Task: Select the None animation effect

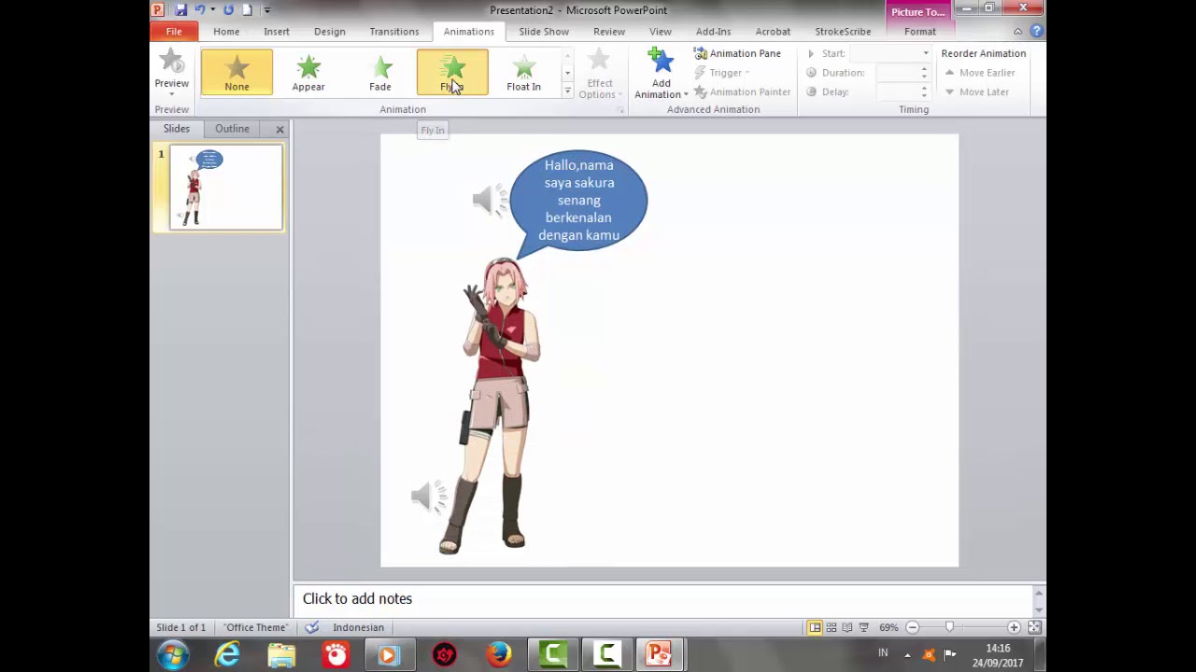Action: click(236, 72)
